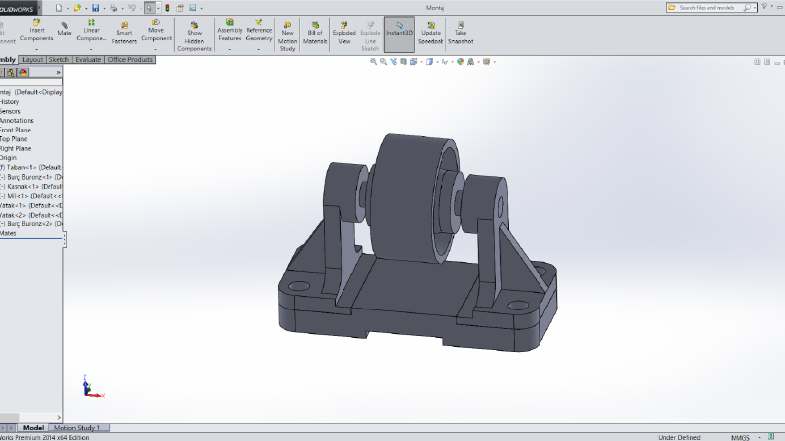785x441 pixels.
Task: Select the Move Component tool
Action: [156, 30]
